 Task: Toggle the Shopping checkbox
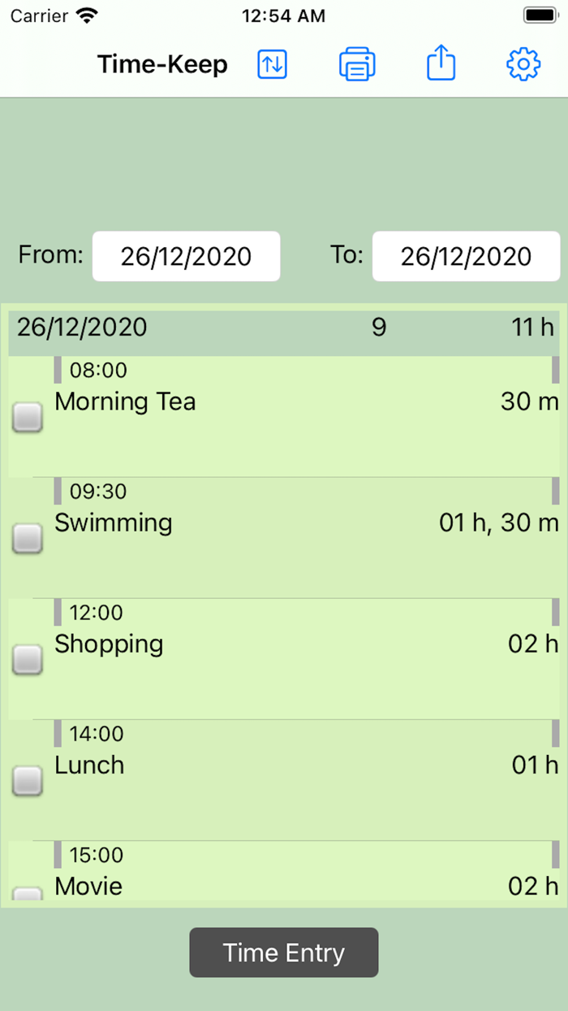coord(28,659)
